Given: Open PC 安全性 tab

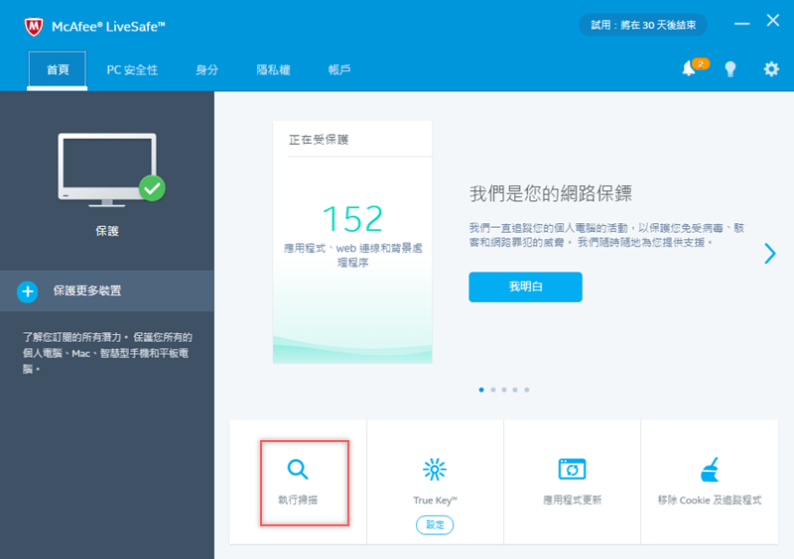Looking at the screenshot, I should click(132, 69).
